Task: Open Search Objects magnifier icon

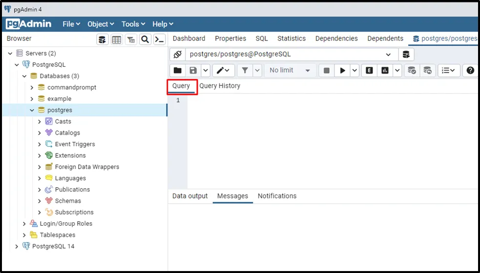Action: [145, 39]
